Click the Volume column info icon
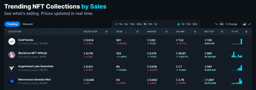This screenshot has width=256, height=90. (x=195, y=31)
